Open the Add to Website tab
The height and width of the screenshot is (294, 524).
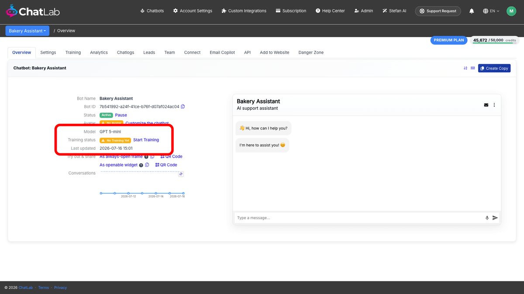click(274, 52)
